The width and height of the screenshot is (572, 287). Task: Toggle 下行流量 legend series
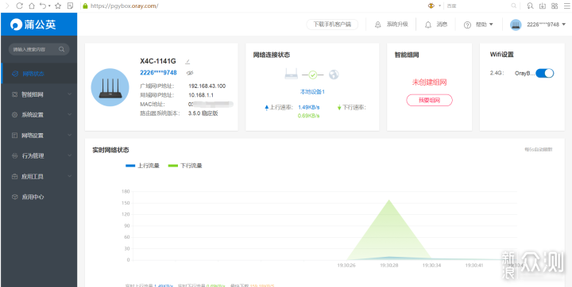[x=185, y=166]
